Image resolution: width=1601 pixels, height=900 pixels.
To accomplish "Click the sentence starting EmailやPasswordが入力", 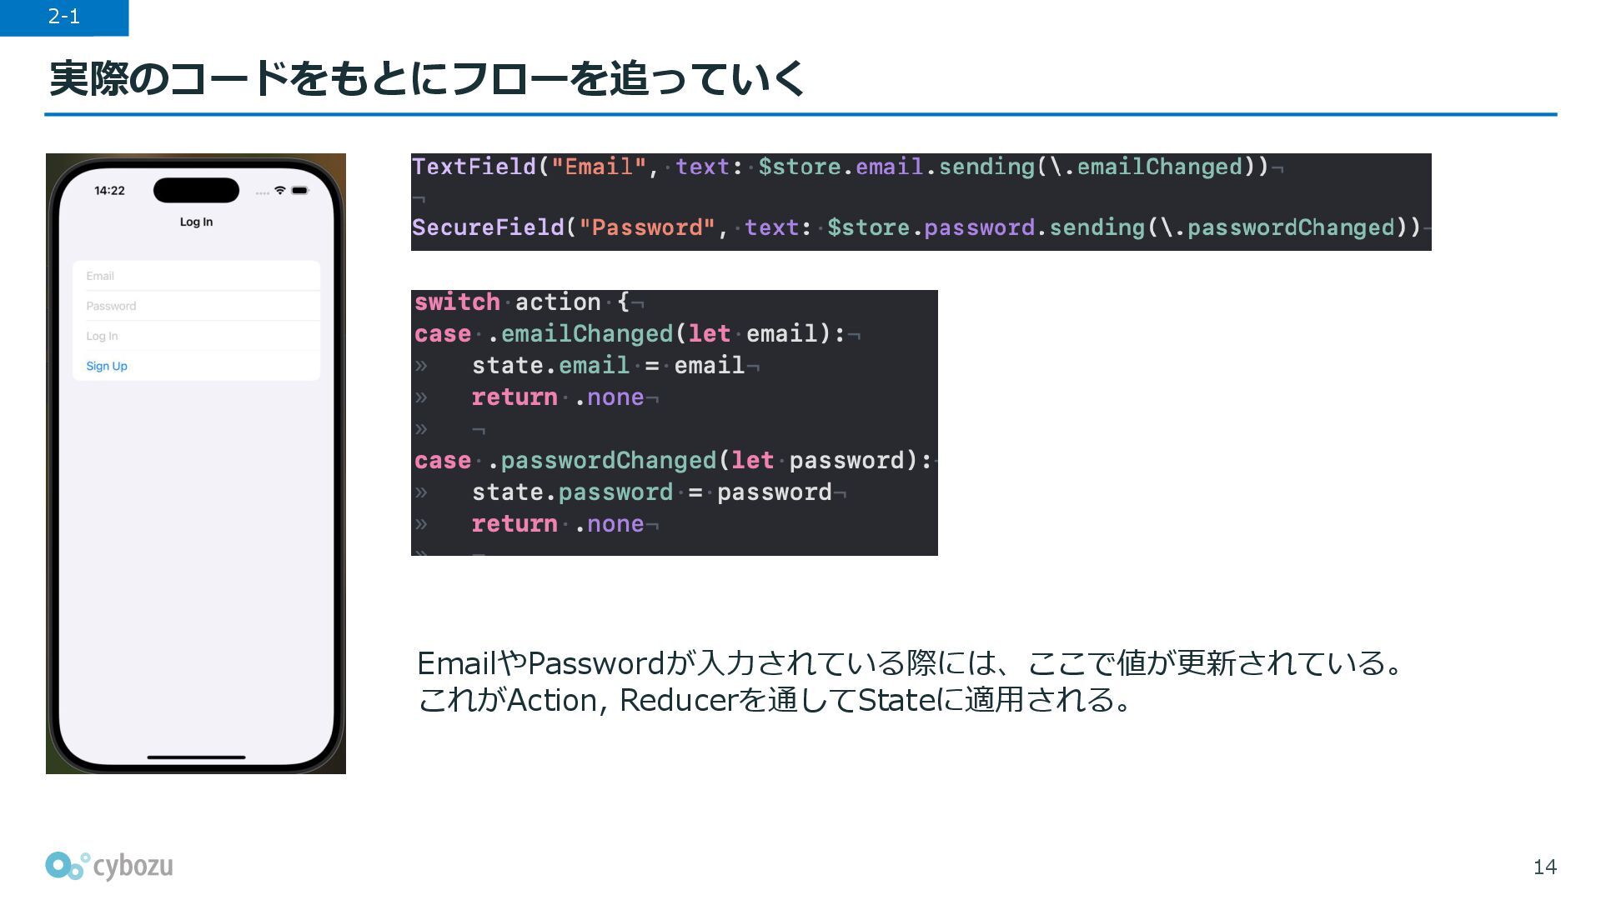I will (x=911, y=663).
